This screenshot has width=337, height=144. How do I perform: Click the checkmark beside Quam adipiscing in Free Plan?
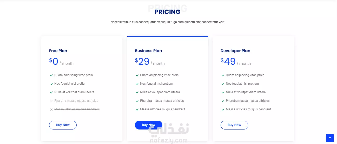[x=51, y=75]
